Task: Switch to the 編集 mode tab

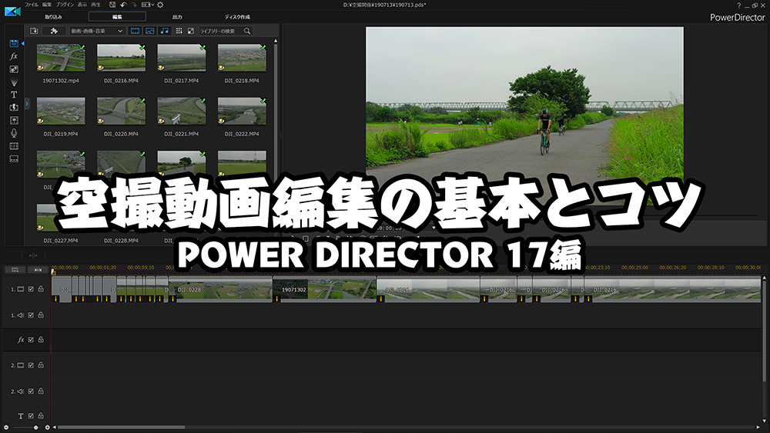Action: (117, 17)
